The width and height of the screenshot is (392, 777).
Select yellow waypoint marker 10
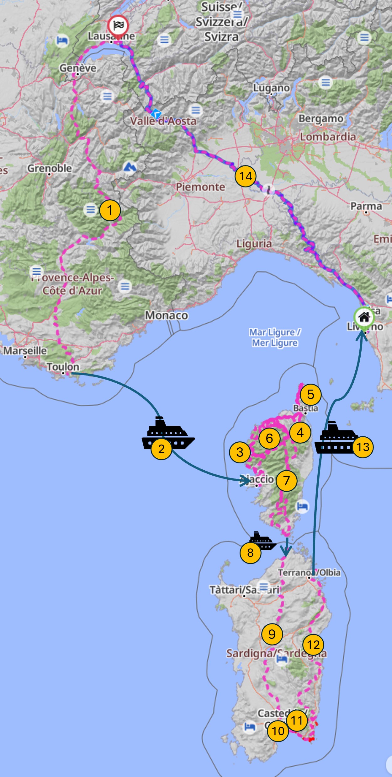tap(278, 731)
